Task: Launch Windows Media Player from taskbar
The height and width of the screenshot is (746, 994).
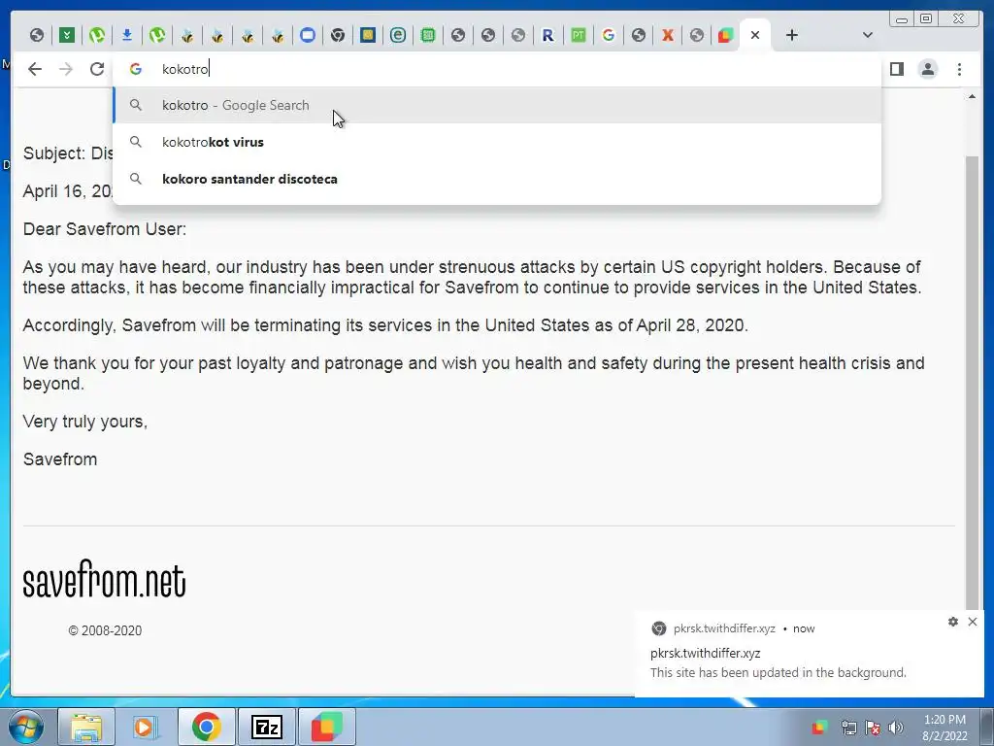Action: (146, 727)
